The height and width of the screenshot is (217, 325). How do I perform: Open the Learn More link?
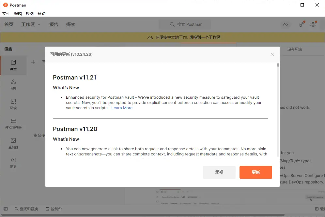click(122, 108)
